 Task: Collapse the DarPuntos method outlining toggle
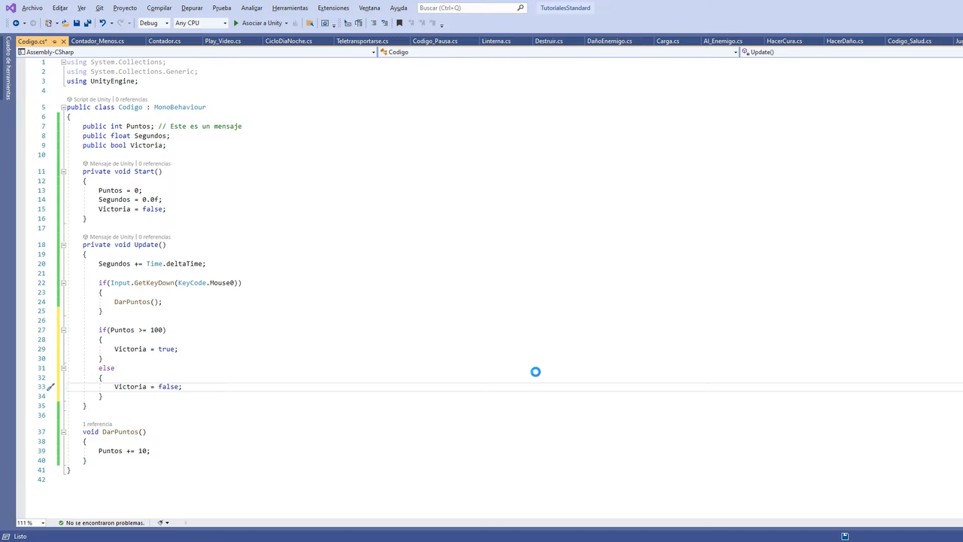[63, 432]
